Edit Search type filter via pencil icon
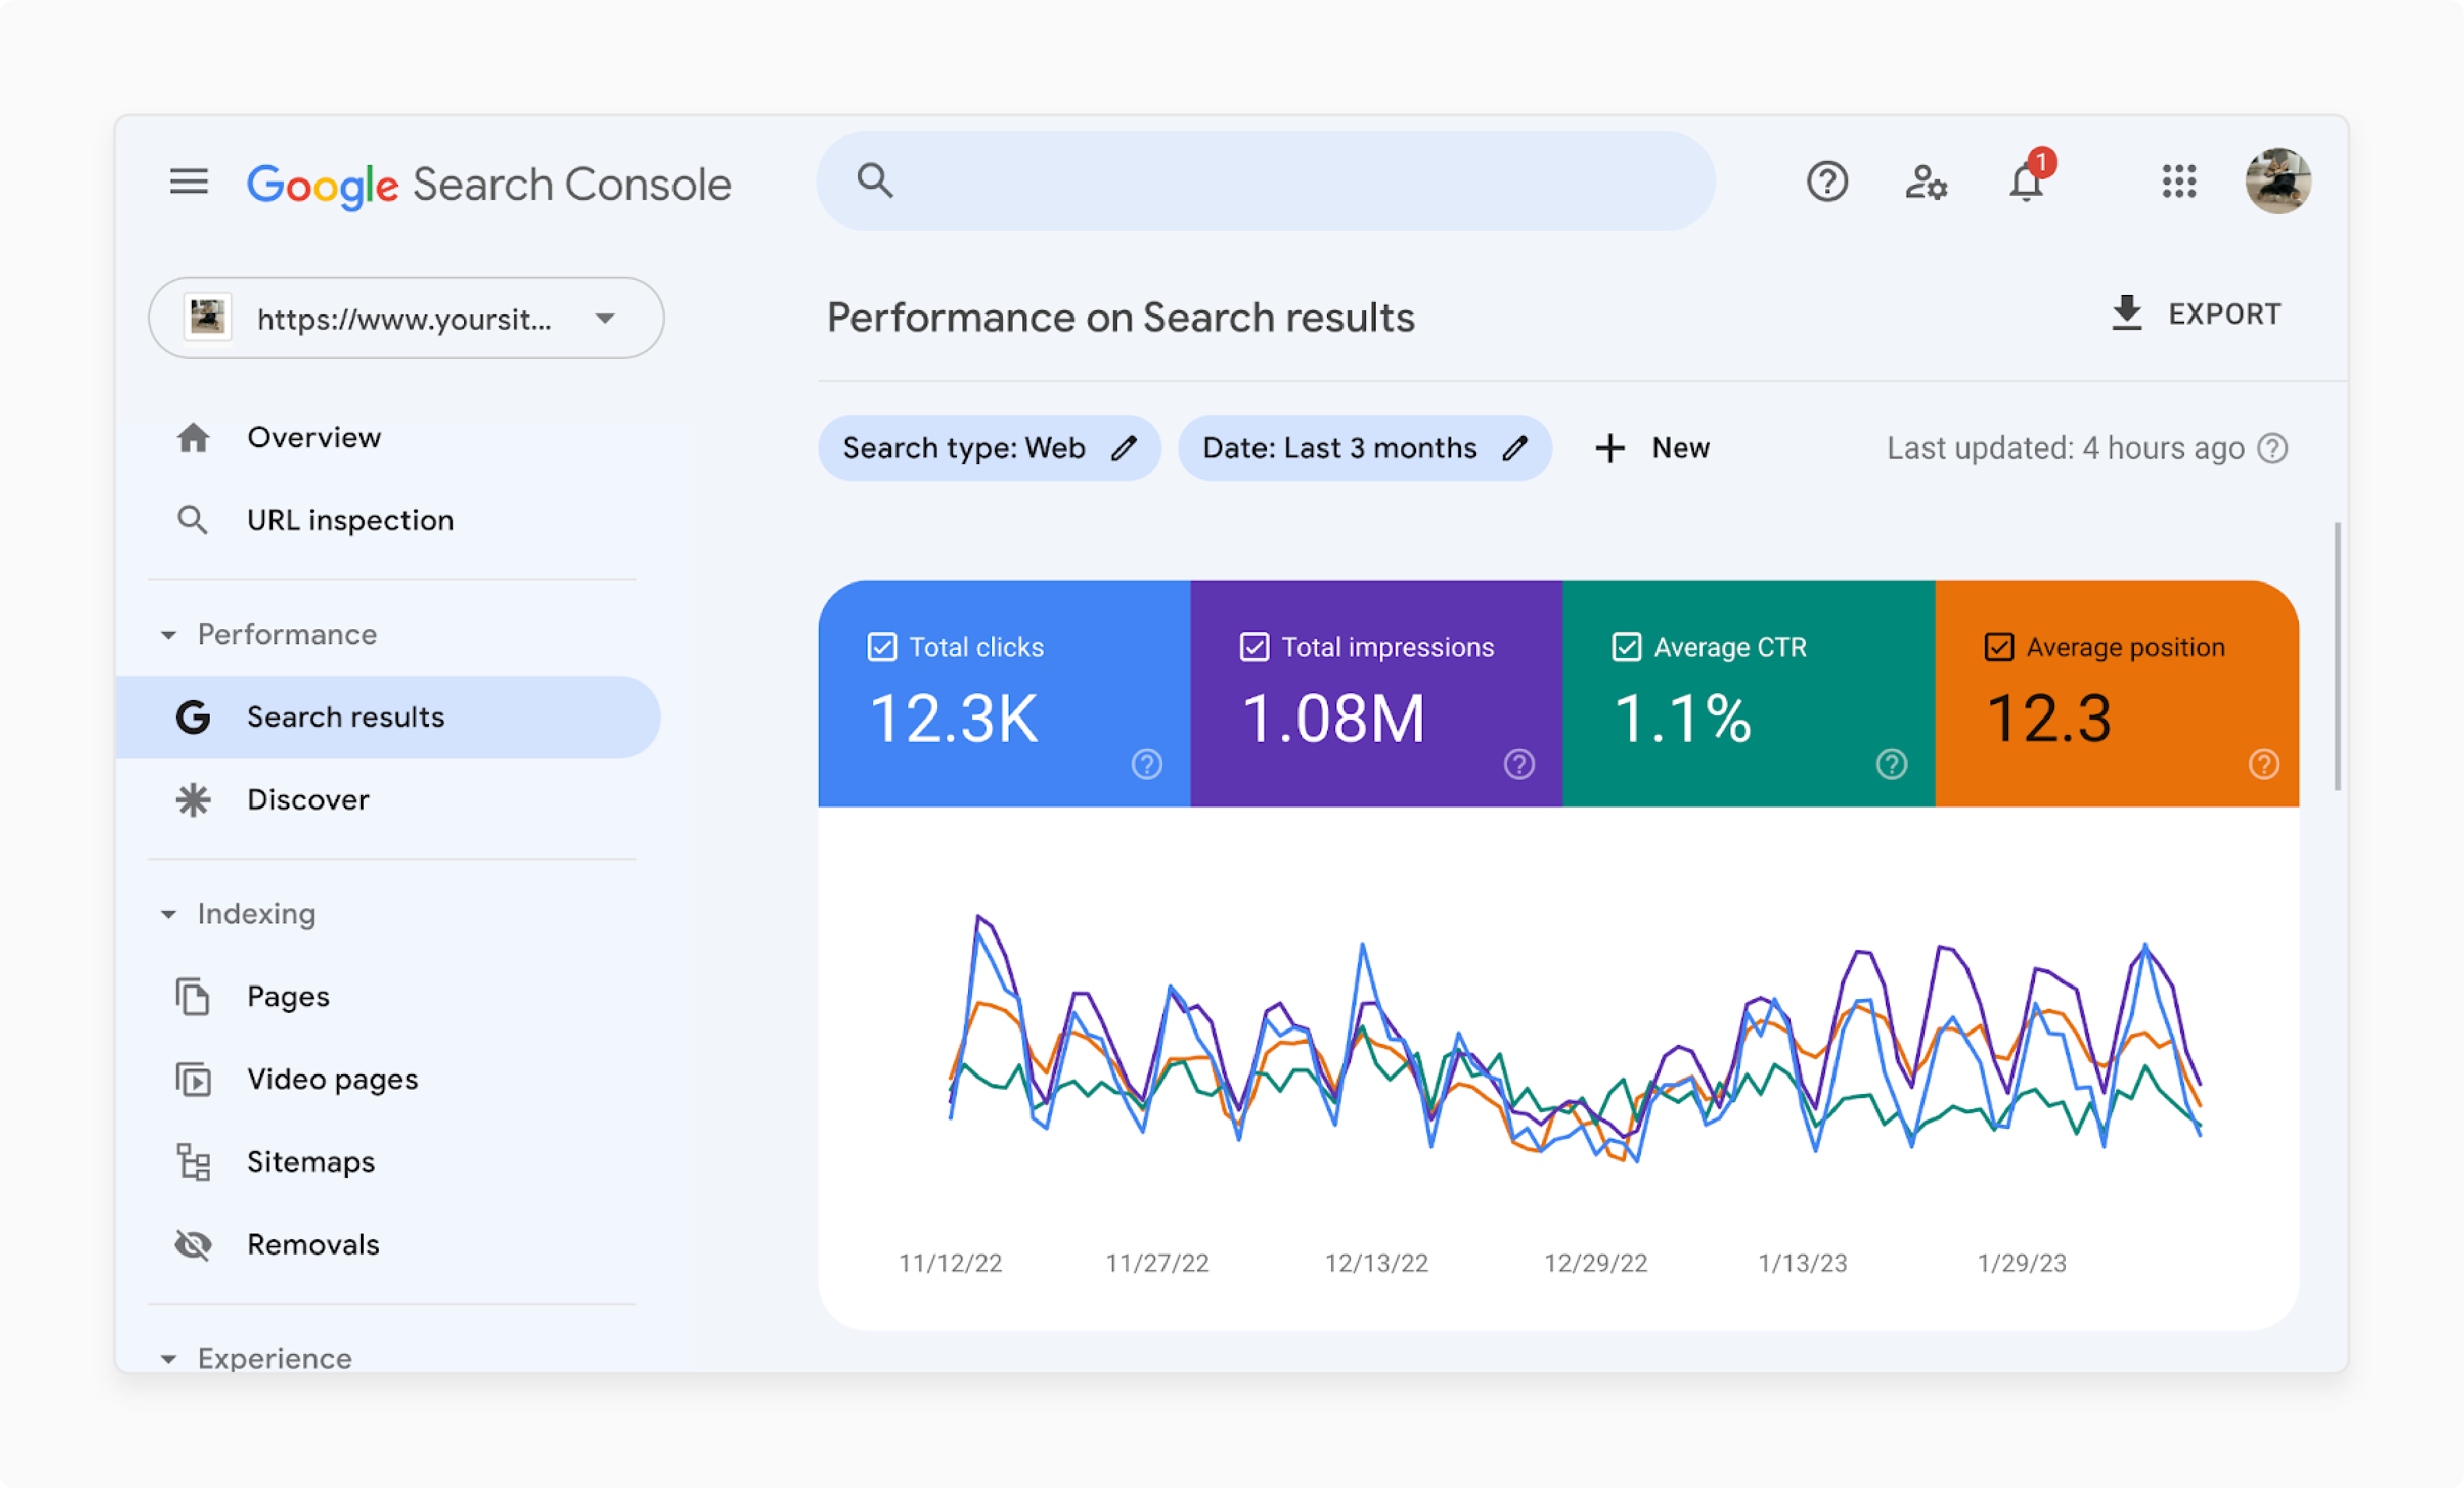Screen dimensions: 2464x1488 [1124, 448]
